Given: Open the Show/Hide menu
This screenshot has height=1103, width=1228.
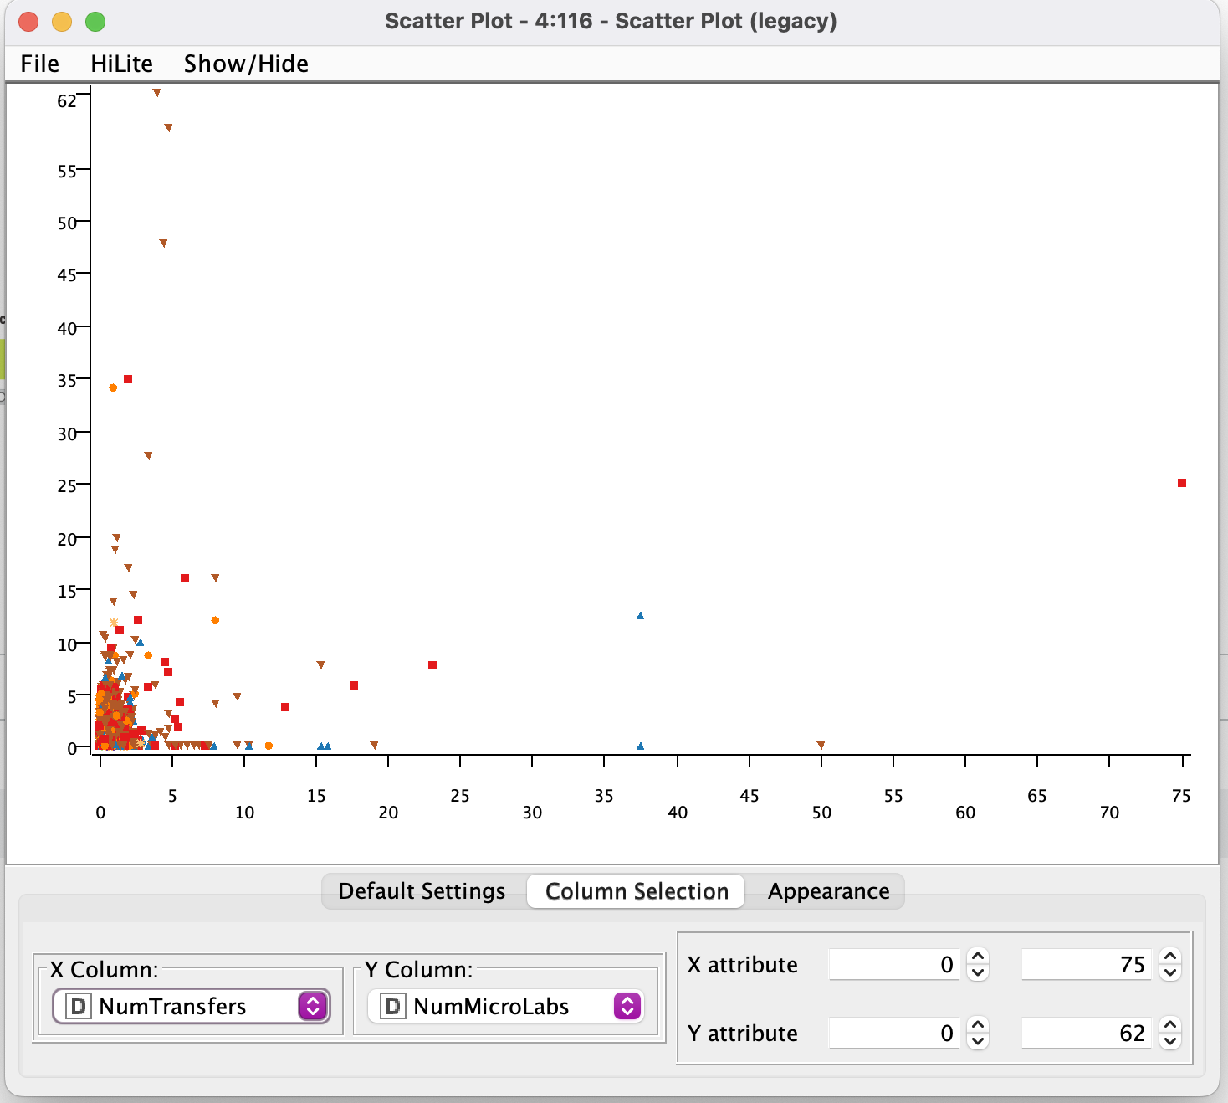Looking at the screenshot, I should coord(245,63).
